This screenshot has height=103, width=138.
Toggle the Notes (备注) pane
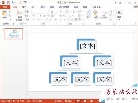pyautogui.click(x=58, y=101)
